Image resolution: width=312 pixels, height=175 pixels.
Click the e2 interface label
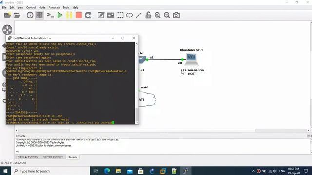pos(152,57)
